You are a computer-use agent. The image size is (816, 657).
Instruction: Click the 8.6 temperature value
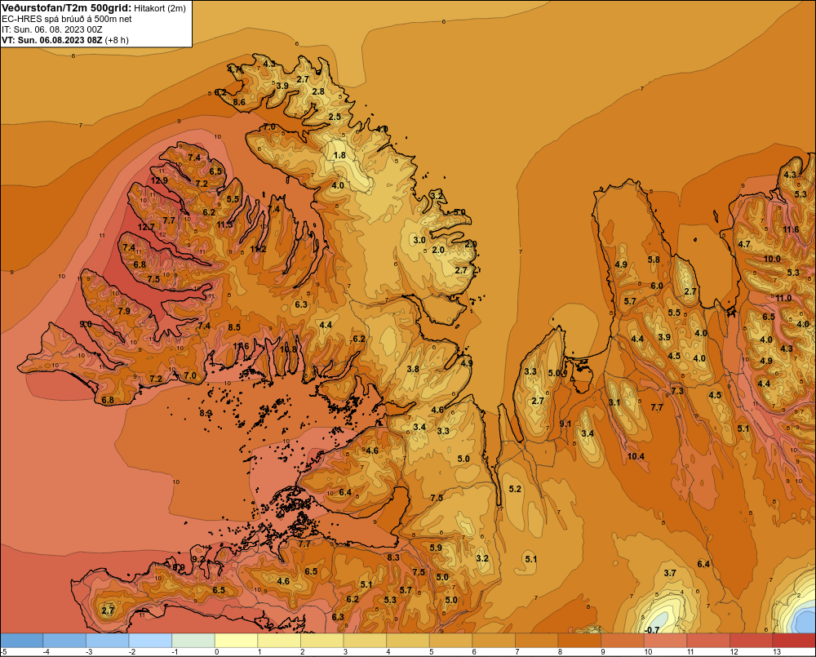239,102
